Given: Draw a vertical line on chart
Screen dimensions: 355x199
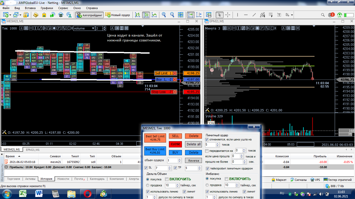Looking at the screenshot, I should [238, 15].
